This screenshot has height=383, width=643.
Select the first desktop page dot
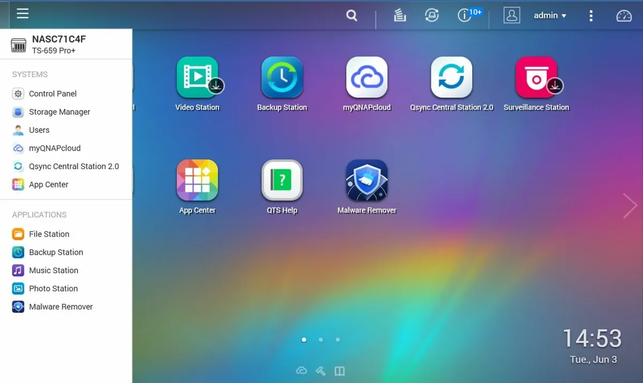pyautogui.click(x=304, y=340)
